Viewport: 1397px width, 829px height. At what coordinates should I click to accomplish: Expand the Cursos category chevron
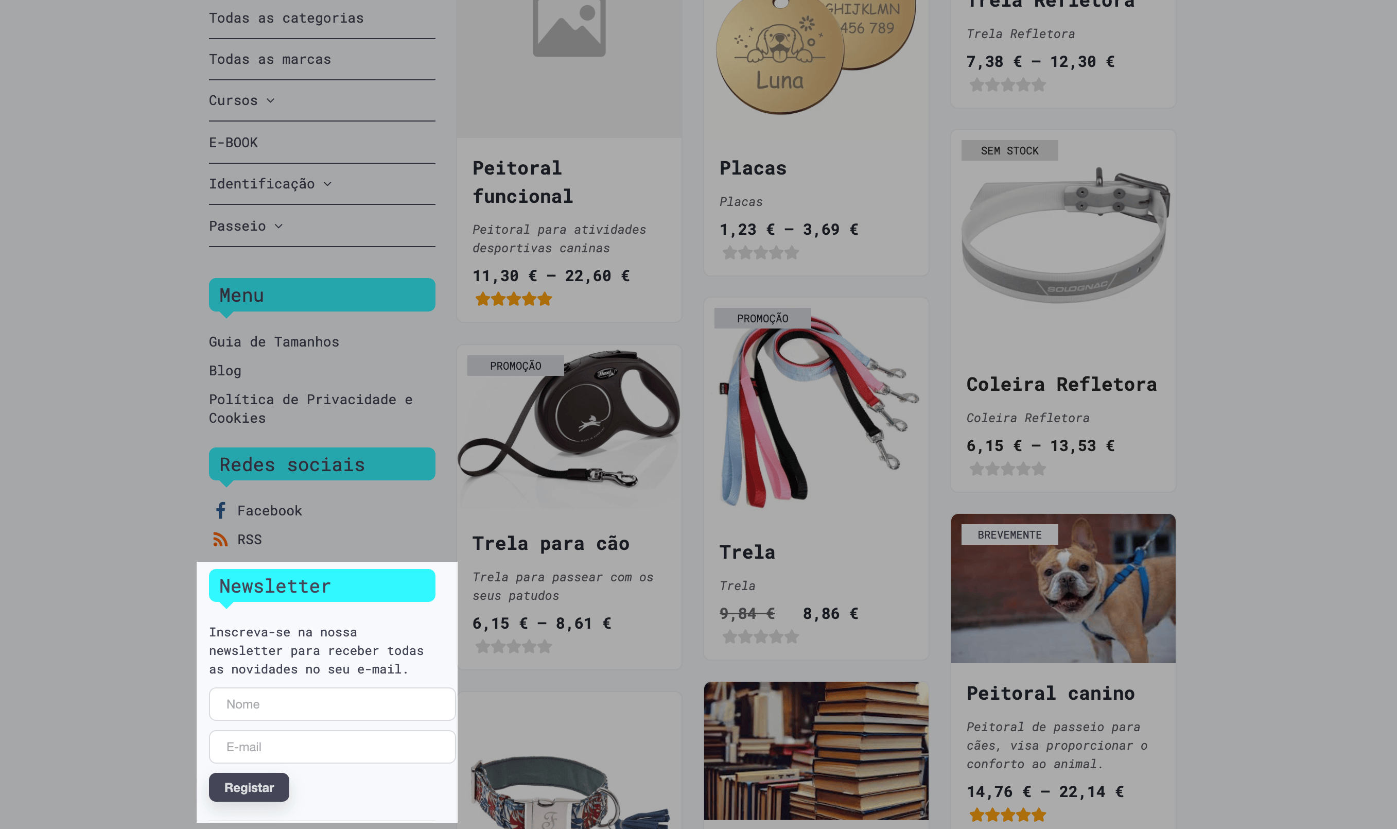coord(271,100)
